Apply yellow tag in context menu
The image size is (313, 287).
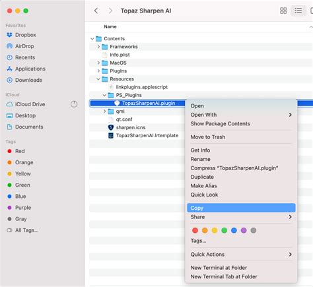tap(215, 230)
